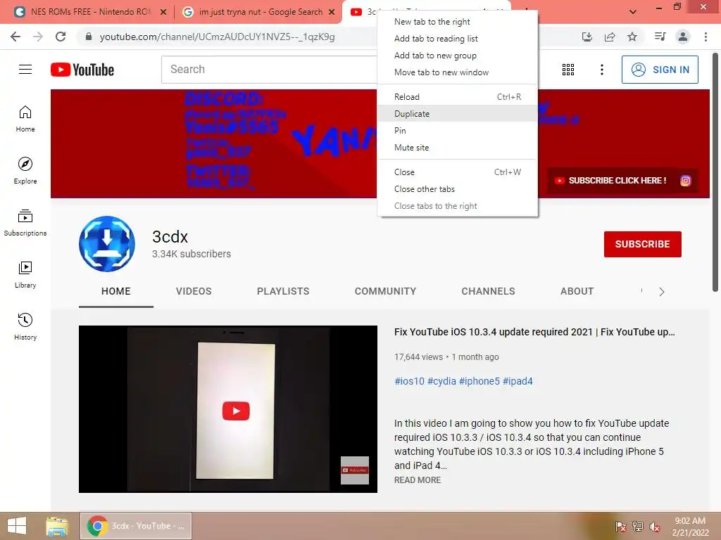The image size is (721, 540).
Task: Click the SIGN IN button
Action: [660, 70]
